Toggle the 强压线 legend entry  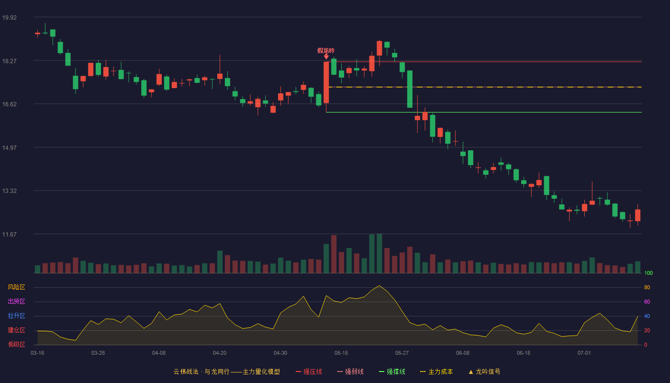click(309, 372)
